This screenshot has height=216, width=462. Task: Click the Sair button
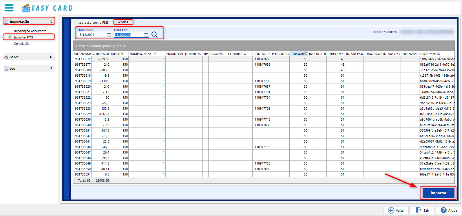pos(423,210)
